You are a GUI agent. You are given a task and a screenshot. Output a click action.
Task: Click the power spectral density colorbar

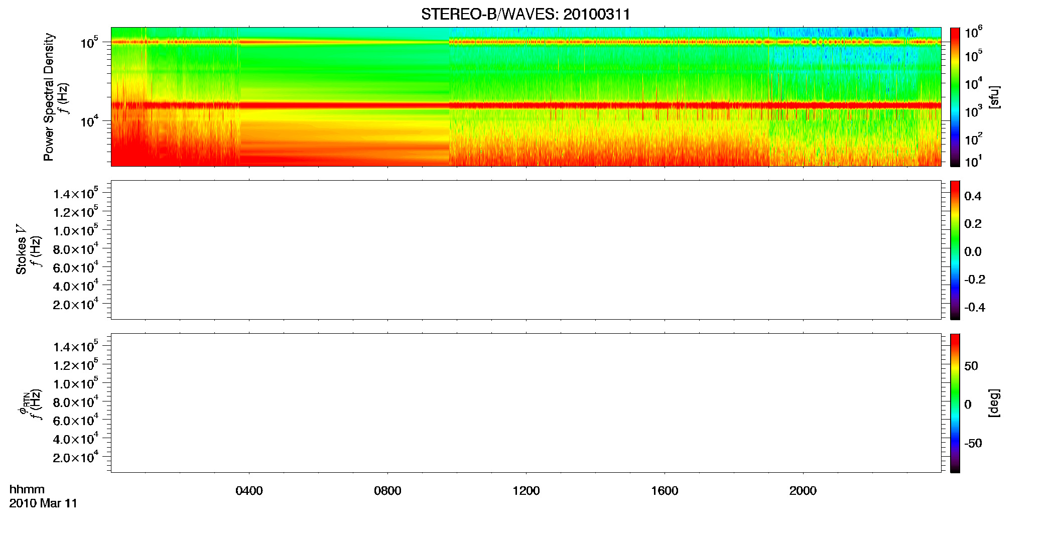955,97
